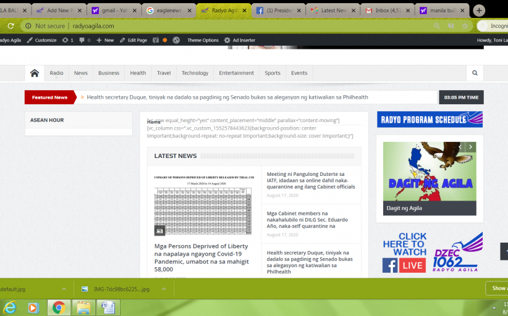Open the site search magnifier icon

tap(475, 73)
